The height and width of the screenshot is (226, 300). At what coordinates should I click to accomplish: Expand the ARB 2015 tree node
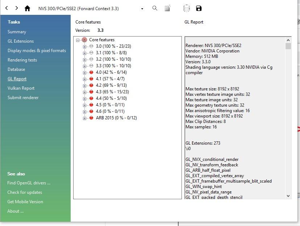pos(84,118)
